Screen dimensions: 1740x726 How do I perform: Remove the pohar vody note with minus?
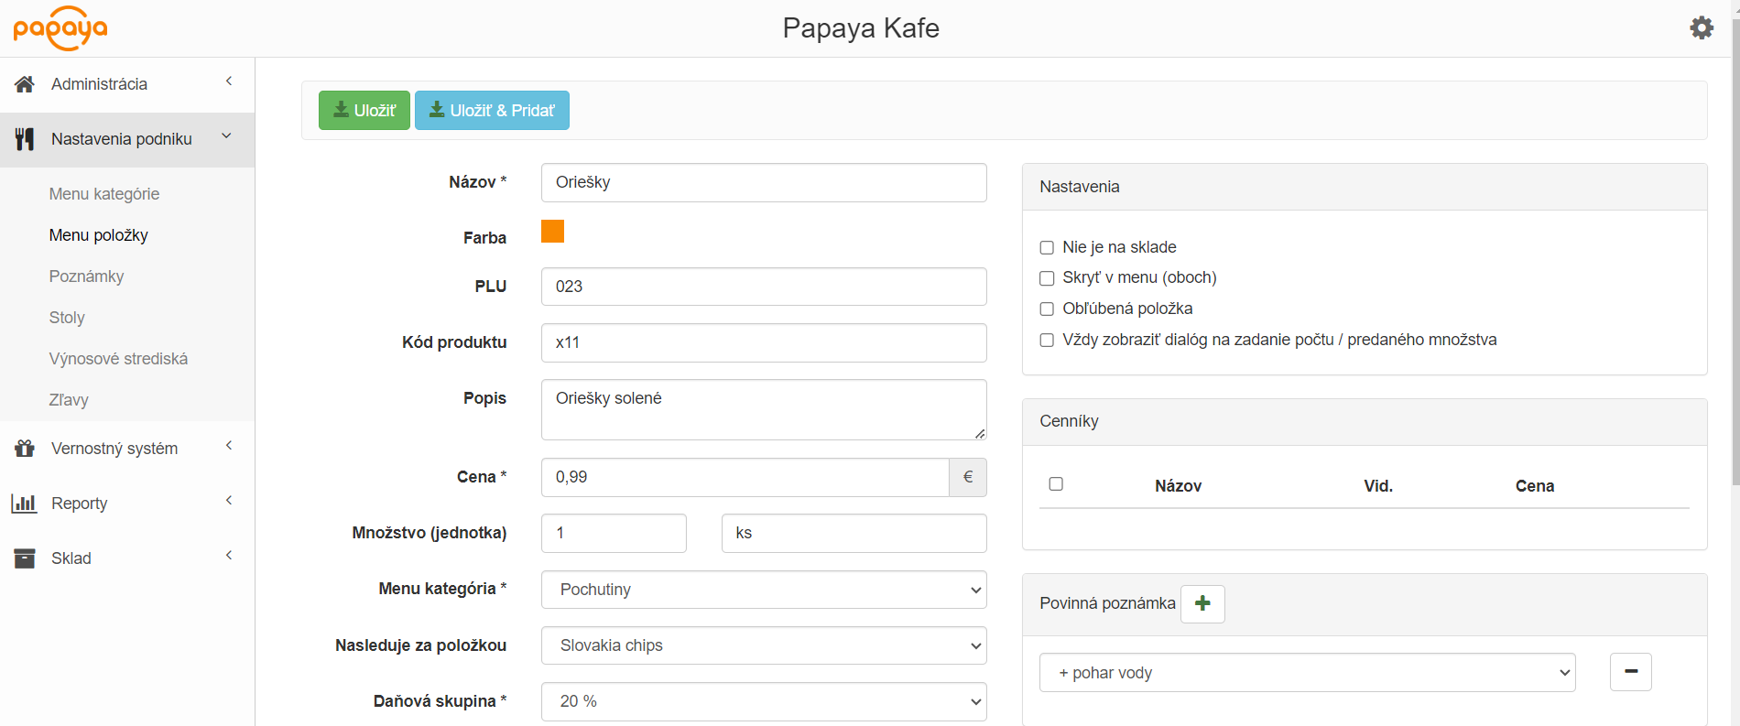[1630, 672]
